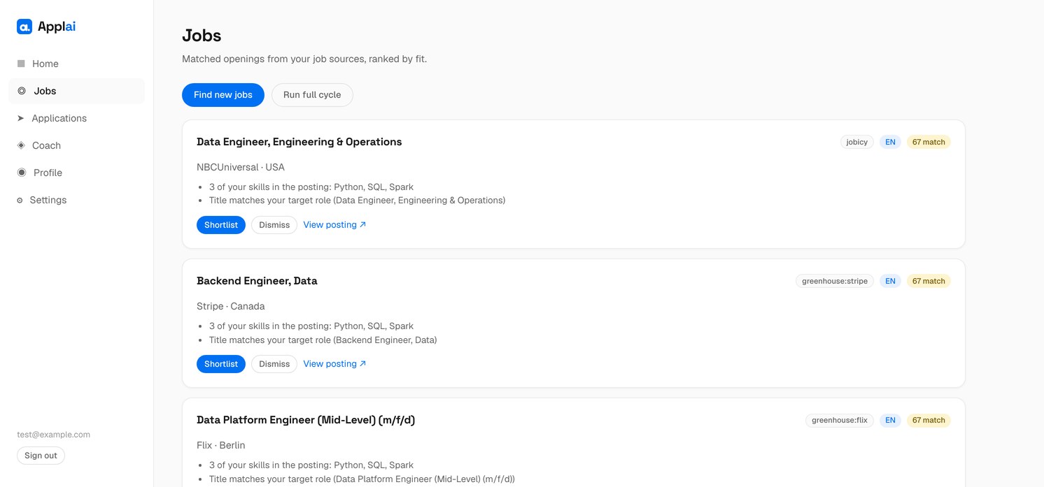Click the EN tag on Stripe card

coord(890,281)
